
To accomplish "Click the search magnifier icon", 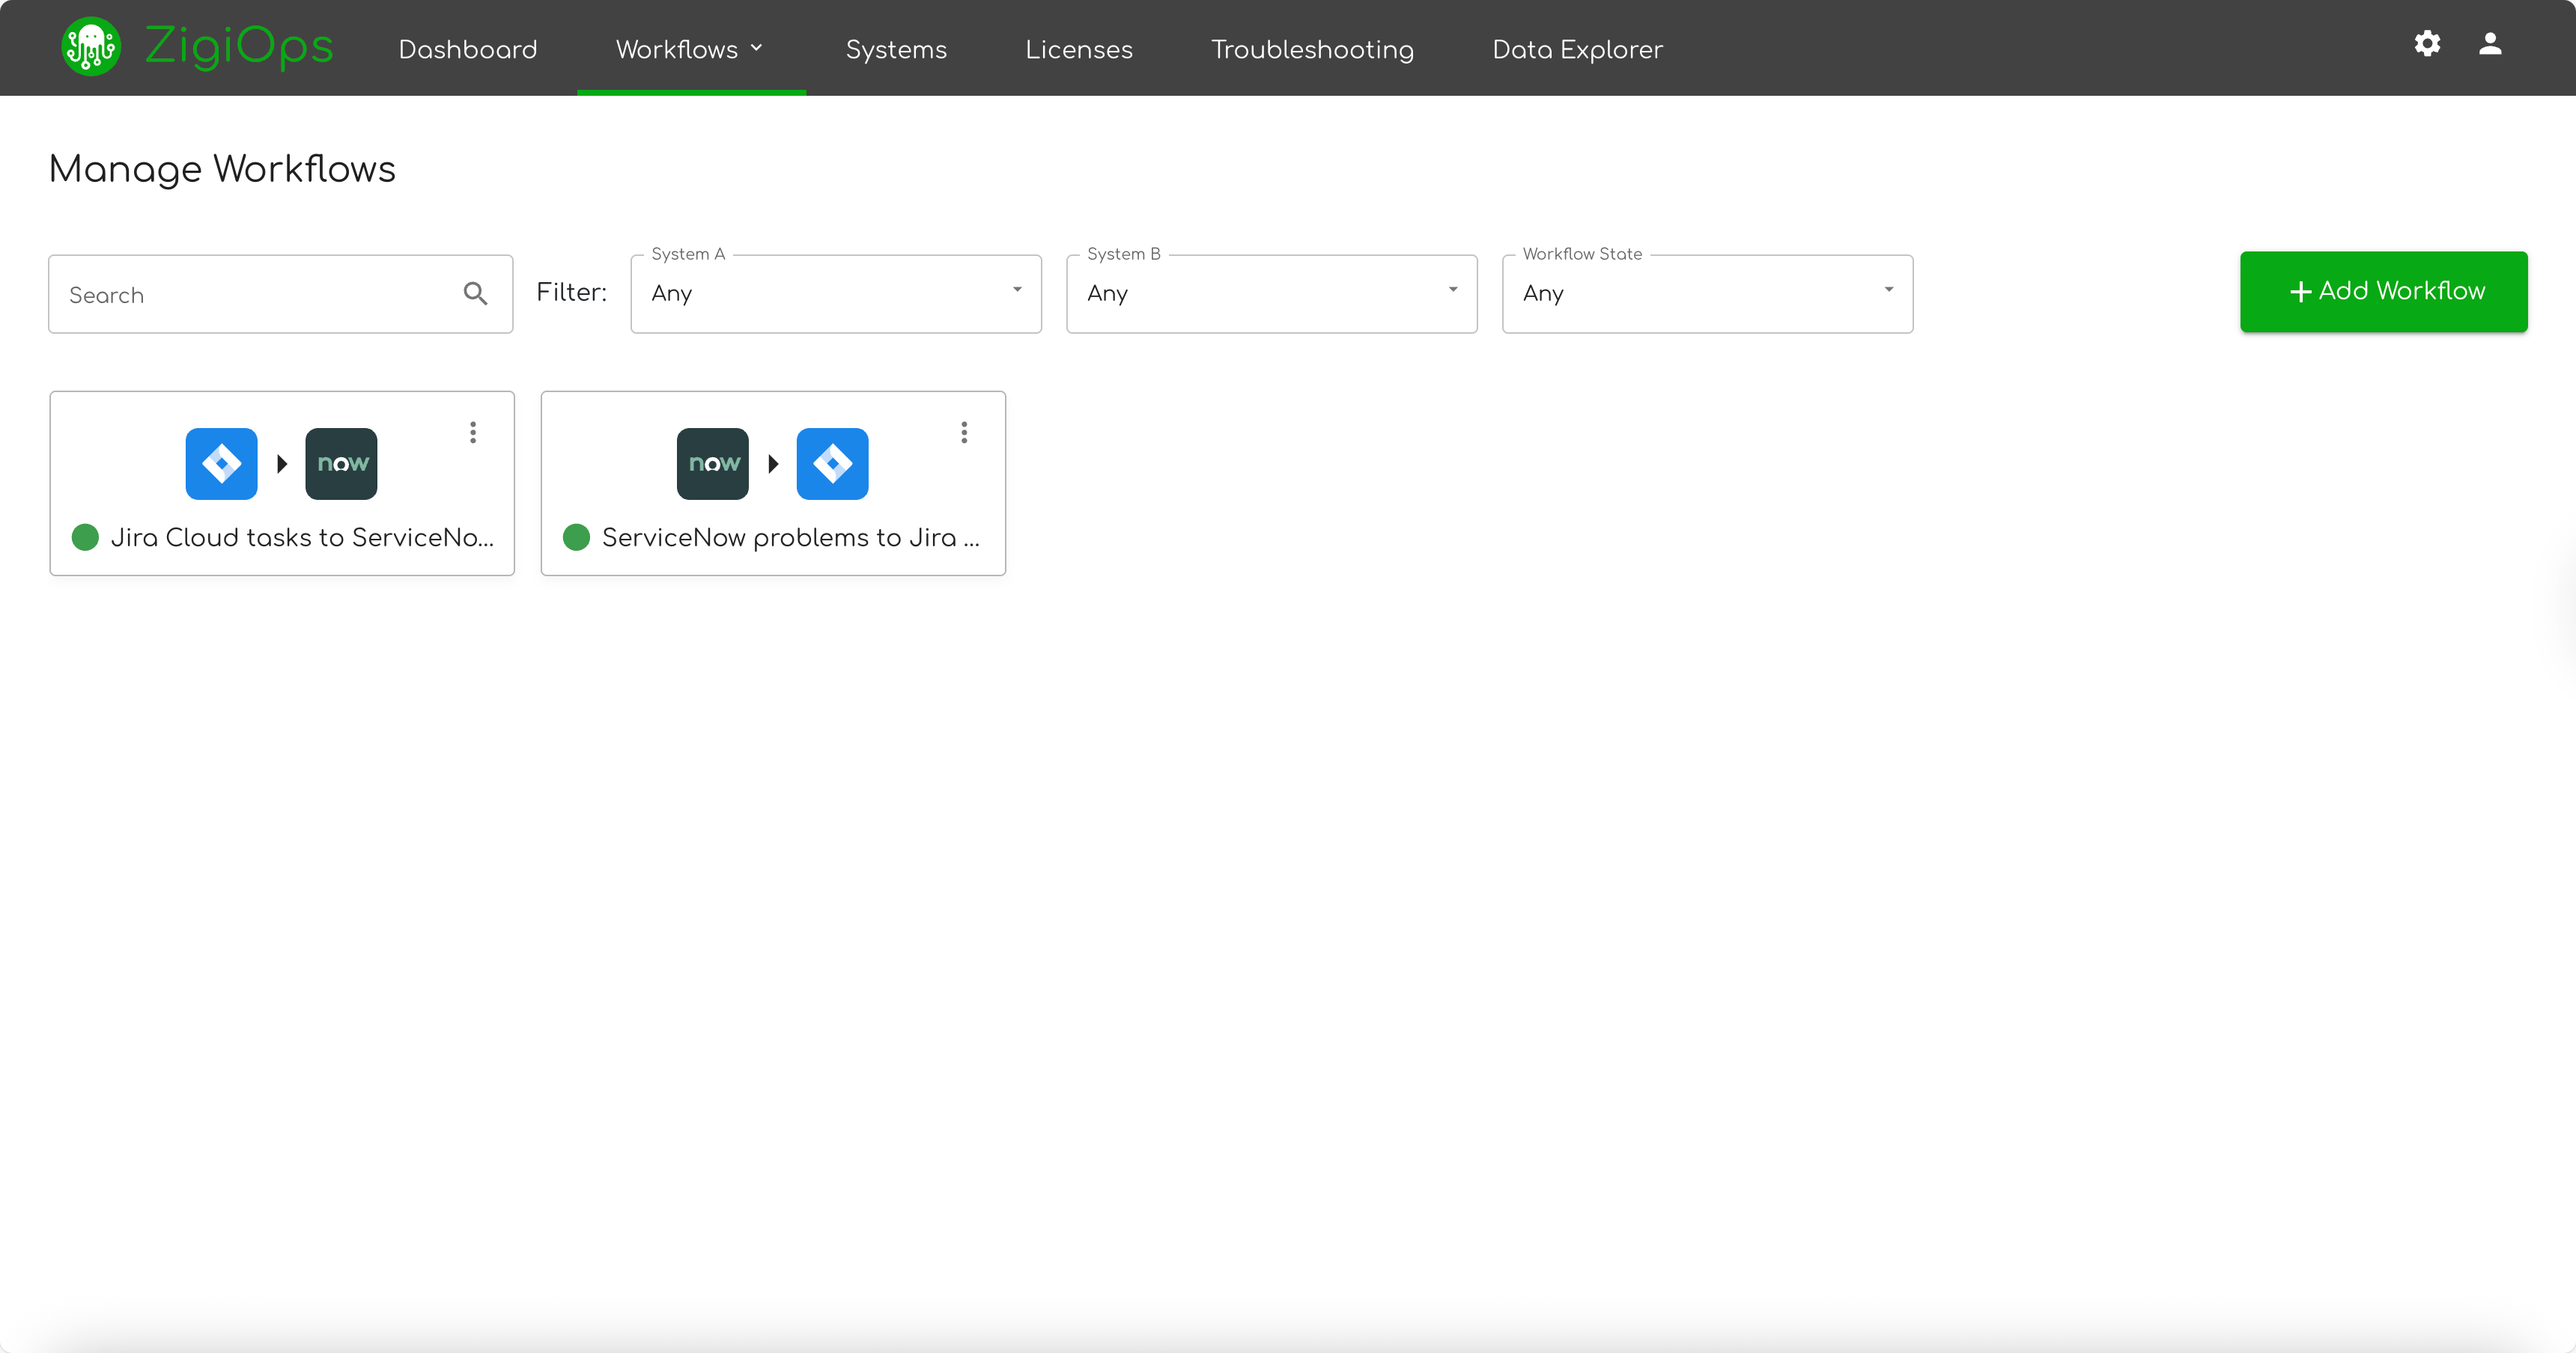I will tap(476, 294).
